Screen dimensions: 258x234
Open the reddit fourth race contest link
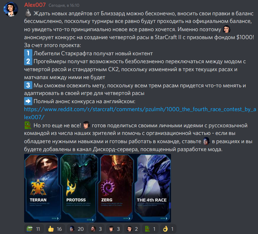tap(140, 113)
